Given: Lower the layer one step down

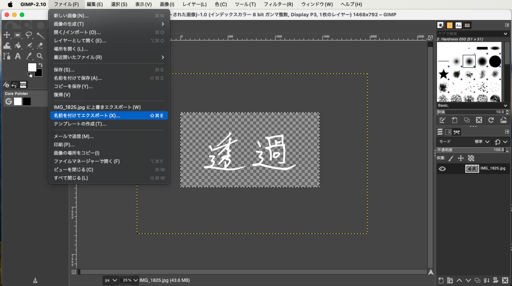Looking at the screenshot, I should click(468, 280).
